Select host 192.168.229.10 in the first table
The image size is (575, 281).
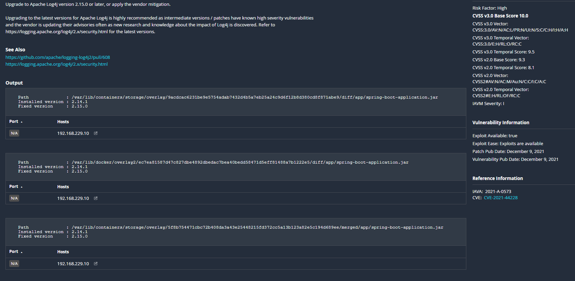[x=73, y=133]
